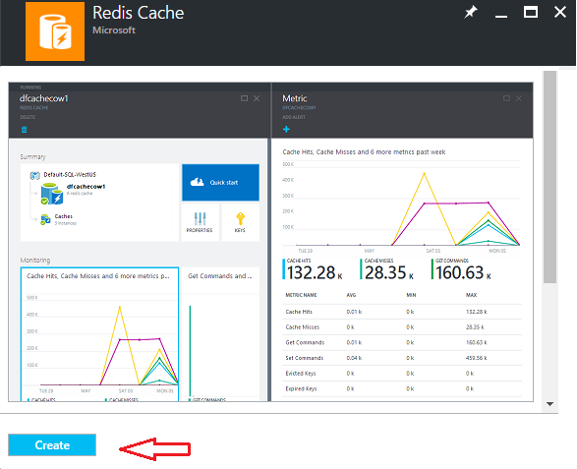Image resolution: width=577 pixels, height=469 pixels.
Task: Maximize the dfcachecow1 panel
Action: [244, 98]
